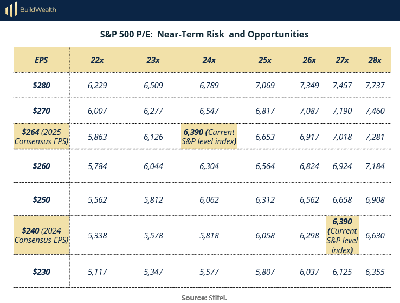The image size is (400, 303).
Task: Click the EPS column header
Action: pyautogui.click(x=41, y=60)
